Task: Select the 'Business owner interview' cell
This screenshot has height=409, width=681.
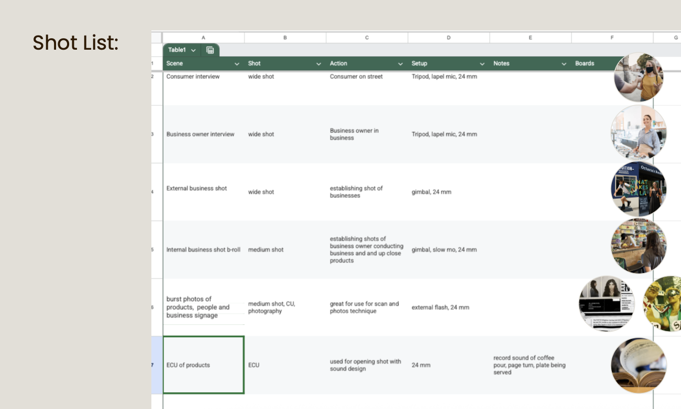Action: point(203,134)
